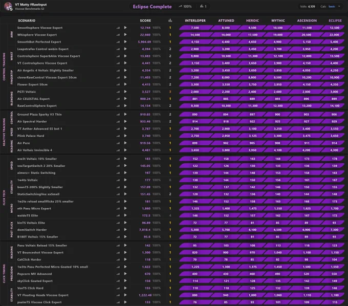
Task: Open stats chart for domiSwitch Harder
Action: [x=118, y=230]
